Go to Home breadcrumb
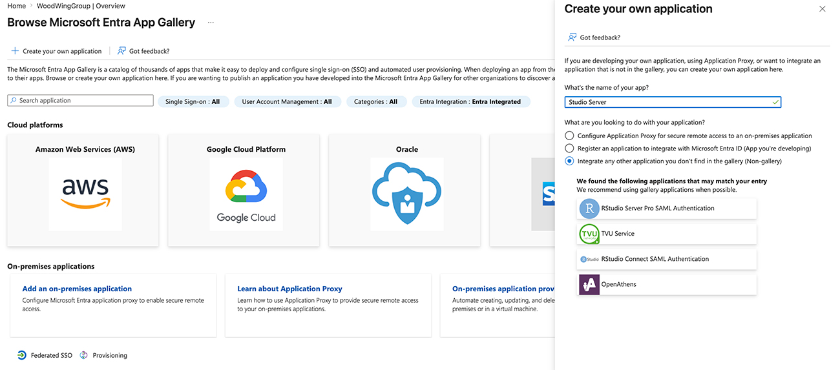The width and height of the screenshot is (840, 370). [x=17, y=6]
